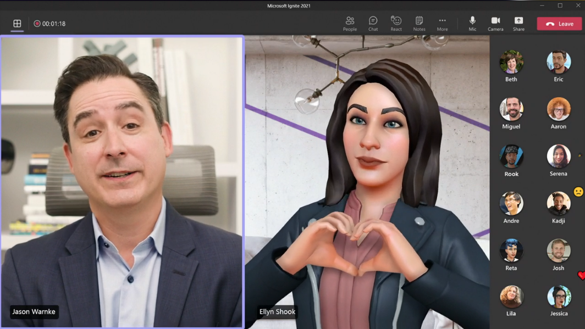The height and width of the screenshot is (329, 585).
Task: Select Jason Warnke's video tile
Action: pos(122,181)
